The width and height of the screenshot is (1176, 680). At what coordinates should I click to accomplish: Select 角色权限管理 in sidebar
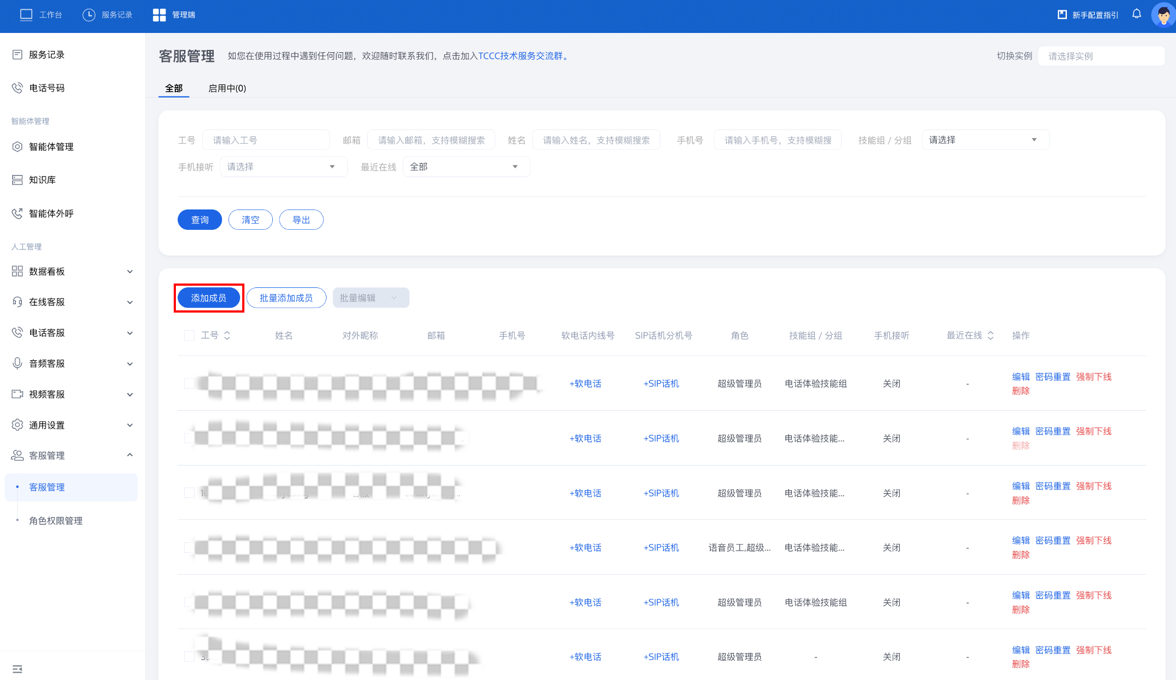(55, 520)
